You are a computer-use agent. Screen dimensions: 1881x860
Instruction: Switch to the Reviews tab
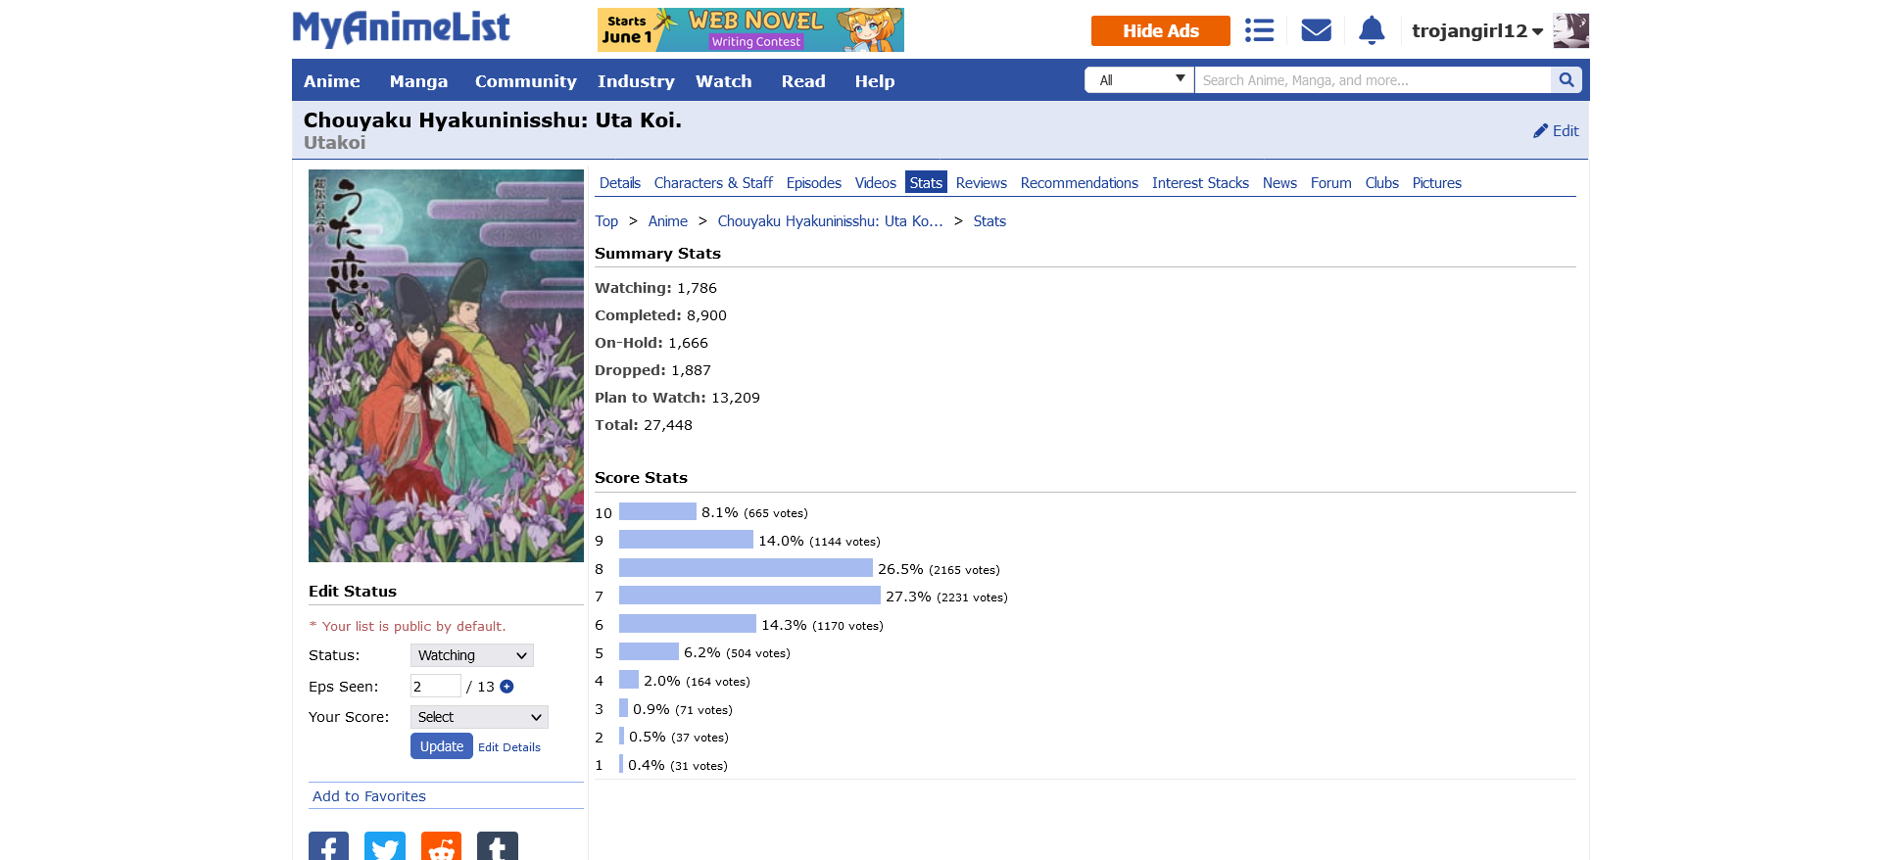[x=981, y=183]
